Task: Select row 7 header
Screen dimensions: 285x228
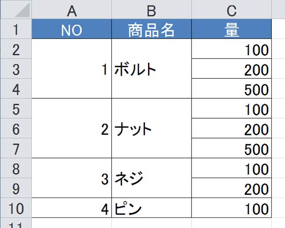Action: (x=16, y=148)
